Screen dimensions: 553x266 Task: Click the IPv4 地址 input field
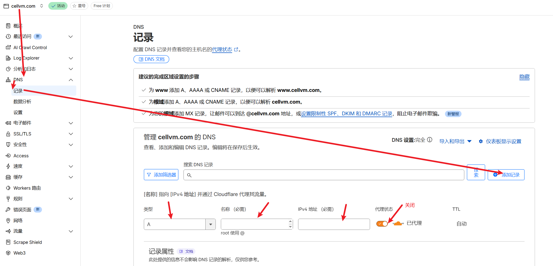(x=334, y=224)
